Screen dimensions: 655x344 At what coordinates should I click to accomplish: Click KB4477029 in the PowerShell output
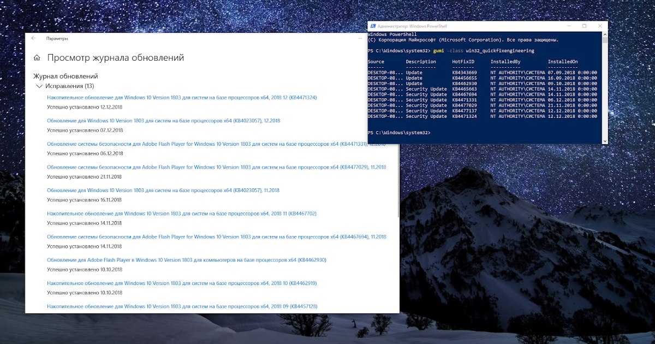[x=465, y=105]
